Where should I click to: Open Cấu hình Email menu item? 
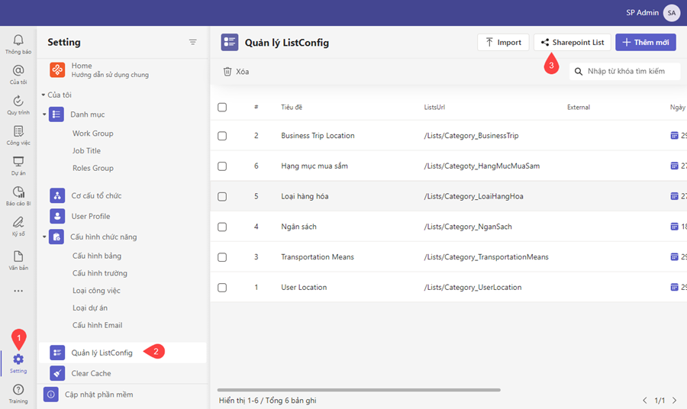pos(97,325)
